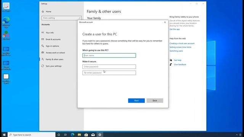Select the Microsoft Edge desktop shortcut
The image size is (244, 137).
(6, 22)
